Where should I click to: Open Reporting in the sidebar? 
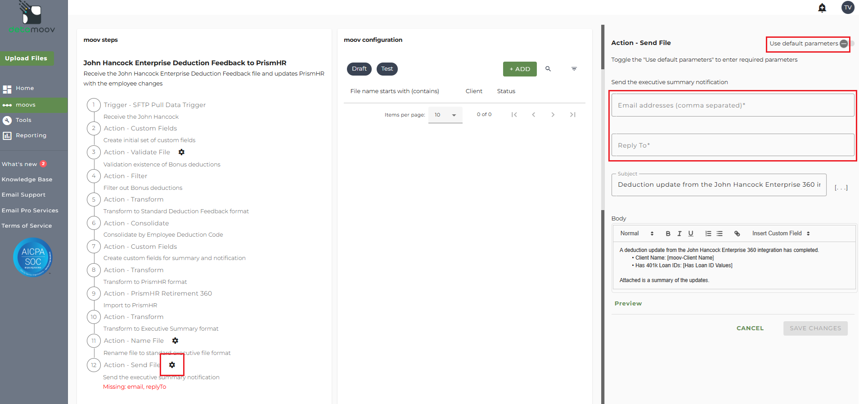pyautogui.click(x=31, y=135)
